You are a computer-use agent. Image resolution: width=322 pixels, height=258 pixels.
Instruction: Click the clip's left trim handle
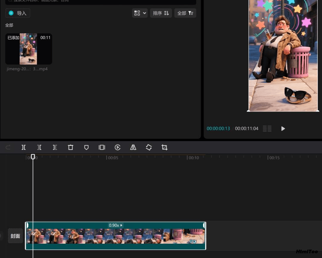tap(27, 226)
